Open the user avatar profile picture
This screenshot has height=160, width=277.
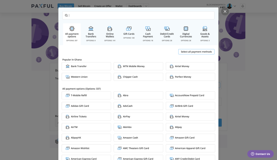pos(229,6)
